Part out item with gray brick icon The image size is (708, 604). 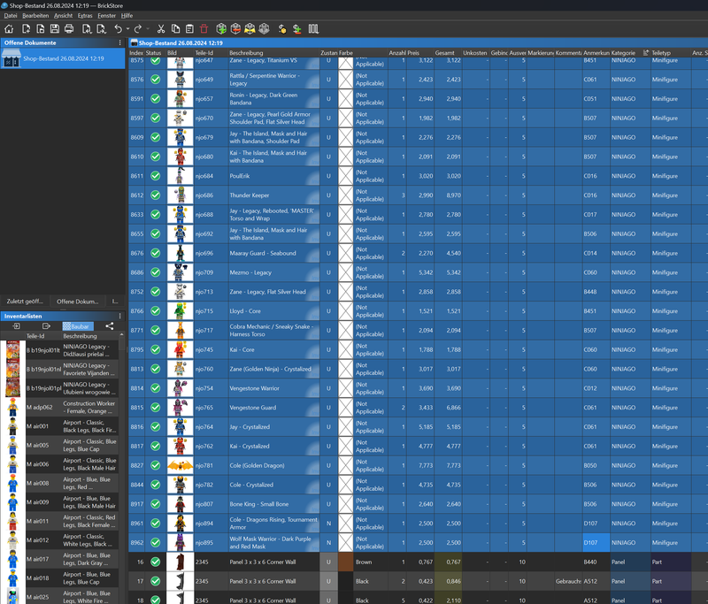click(x=264, y=29)
